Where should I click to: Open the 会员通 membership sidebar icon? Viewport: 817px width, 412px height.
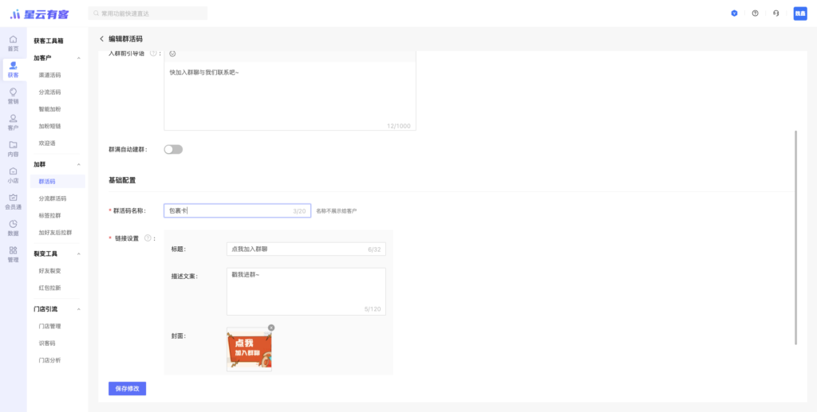[13, 202]
